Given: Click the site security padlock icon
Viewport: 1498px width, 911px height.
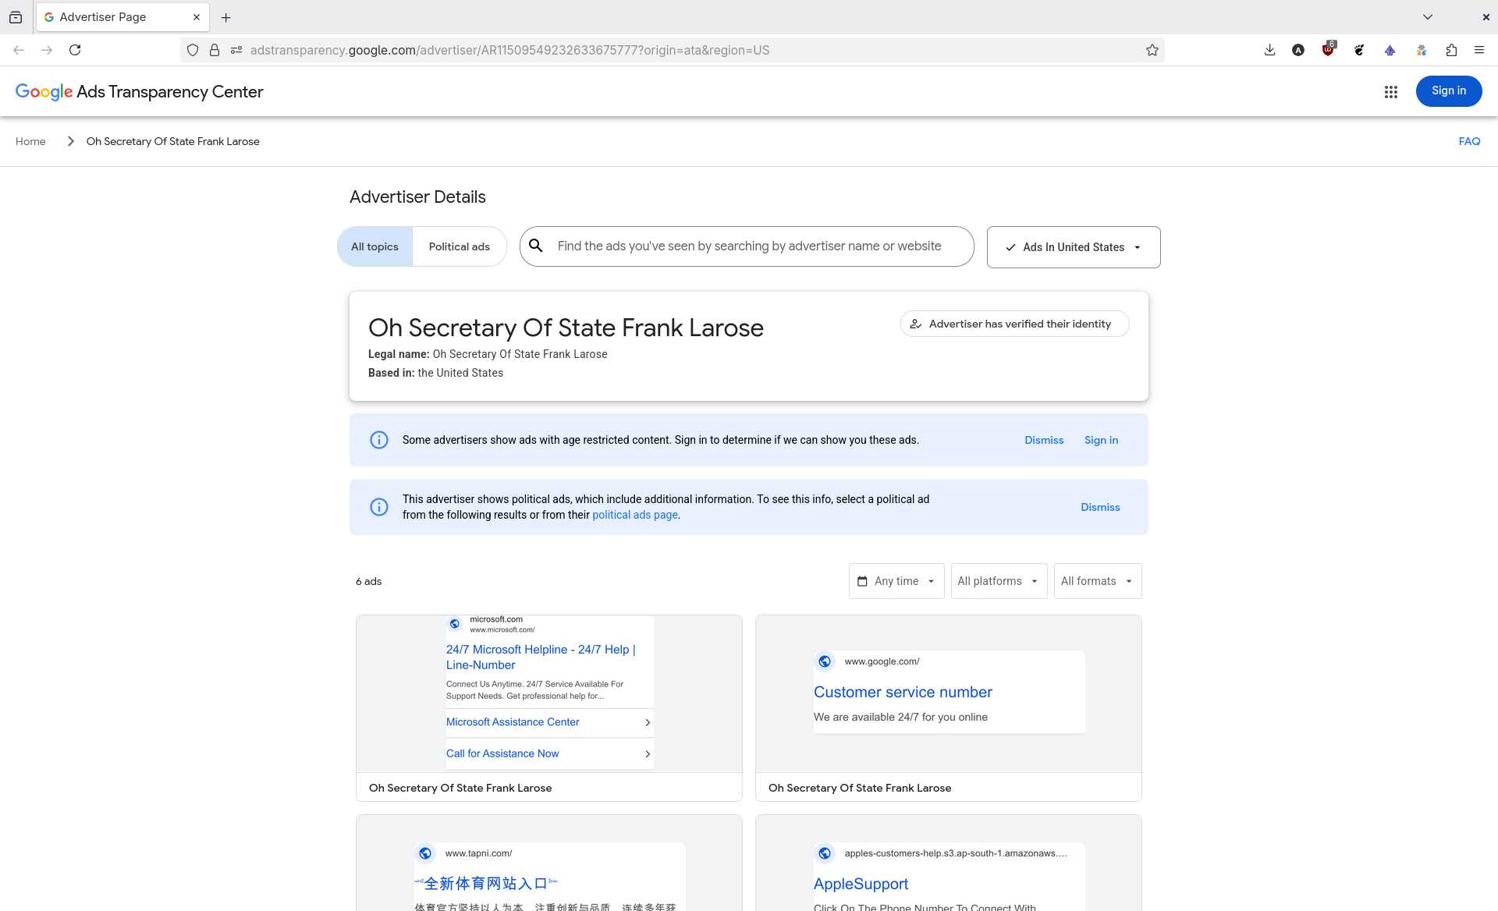Looking at the screenshot, I should point(215,50).
